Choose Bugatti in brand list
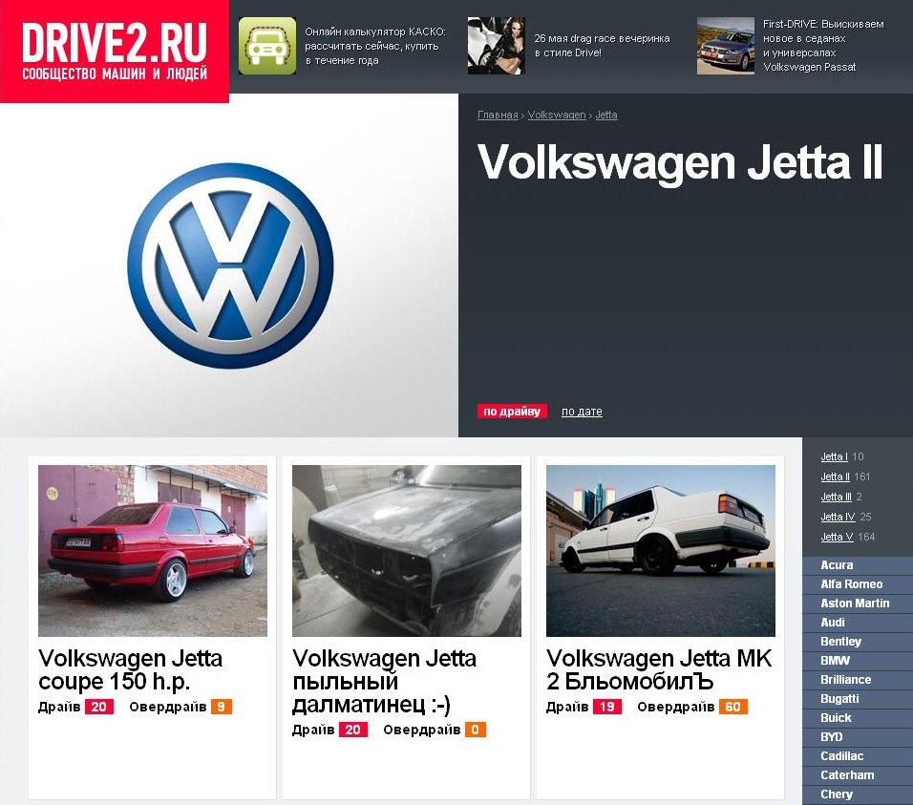This screenshot has height=805, width=913. pyautogui.click(x=858, y=698)
